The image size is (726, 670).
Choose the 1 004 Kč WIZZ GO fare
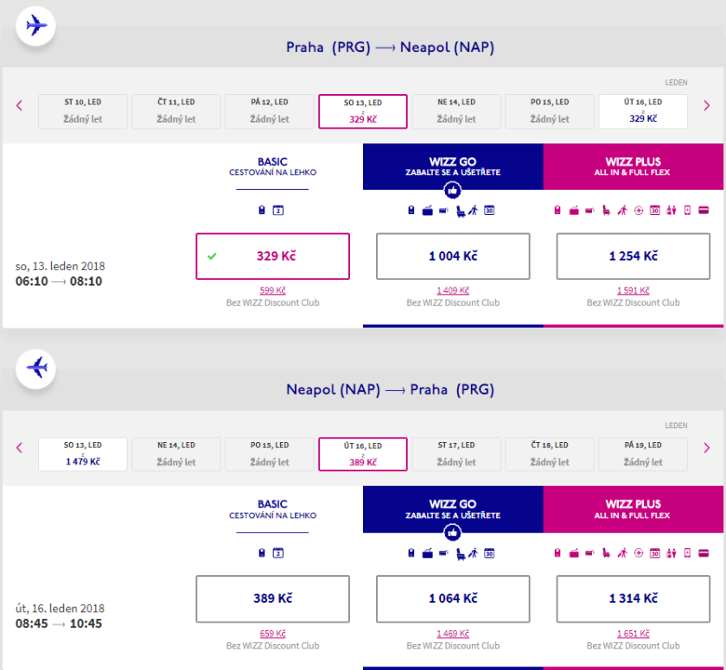pos(453,256)
